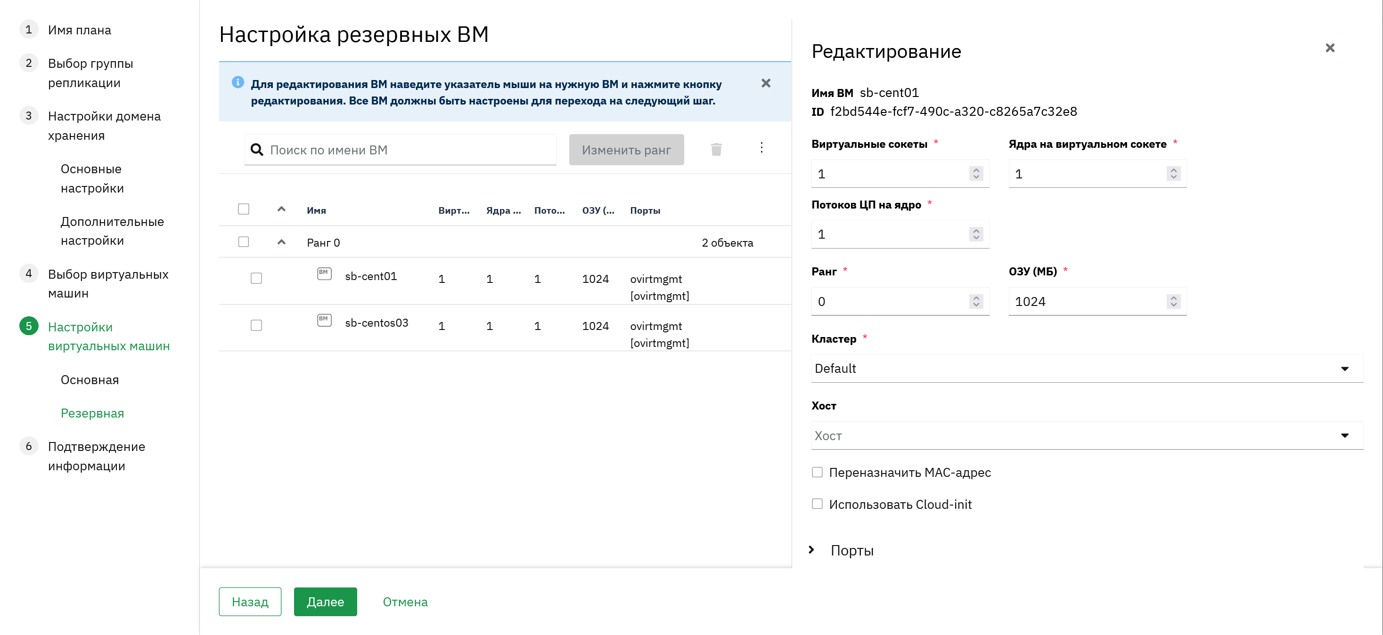Open the Кластер dropdown

tap(1087, 369)
